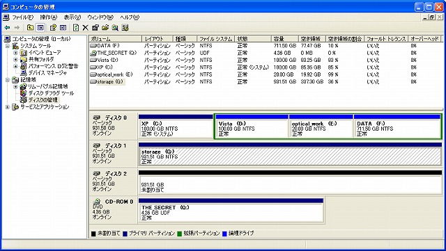Screen dimensions: 446x251
Task: Expand the リムーバブル記憶域 node
Action: tap(15, 87)
